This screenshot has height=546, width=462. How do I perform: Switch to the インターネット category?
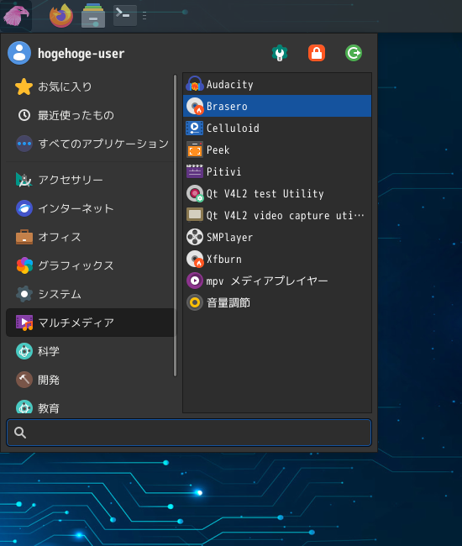(x=90, y=208)
